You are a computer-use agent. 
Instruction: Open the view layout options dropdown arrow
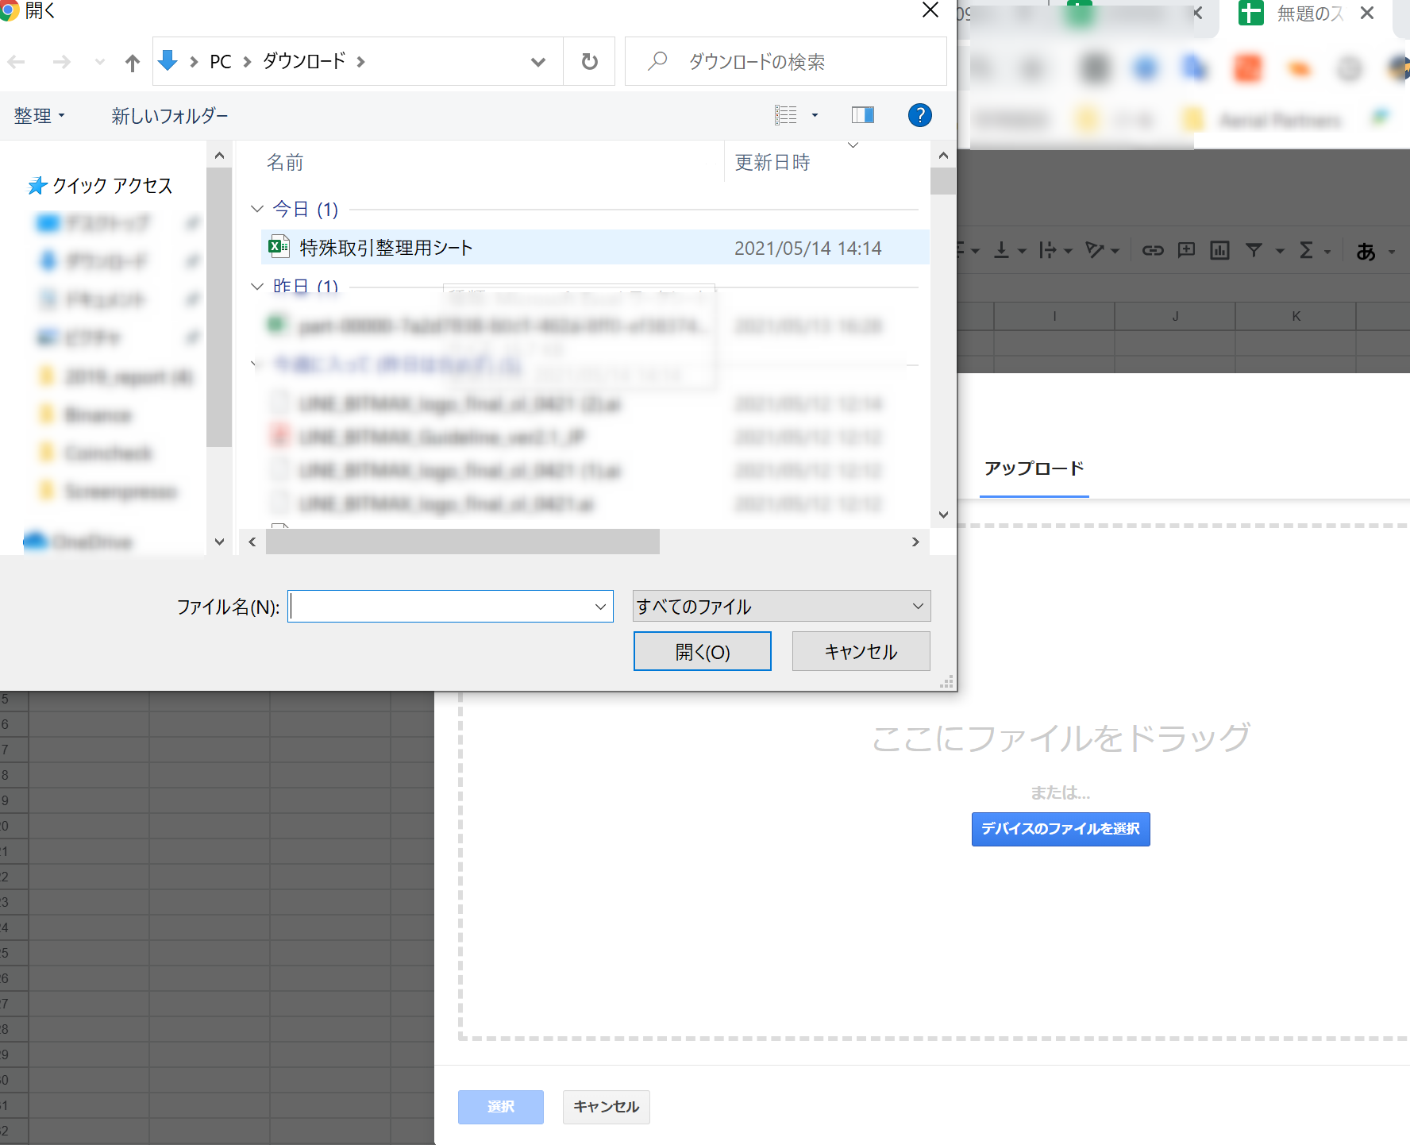[x=815, y=116]
